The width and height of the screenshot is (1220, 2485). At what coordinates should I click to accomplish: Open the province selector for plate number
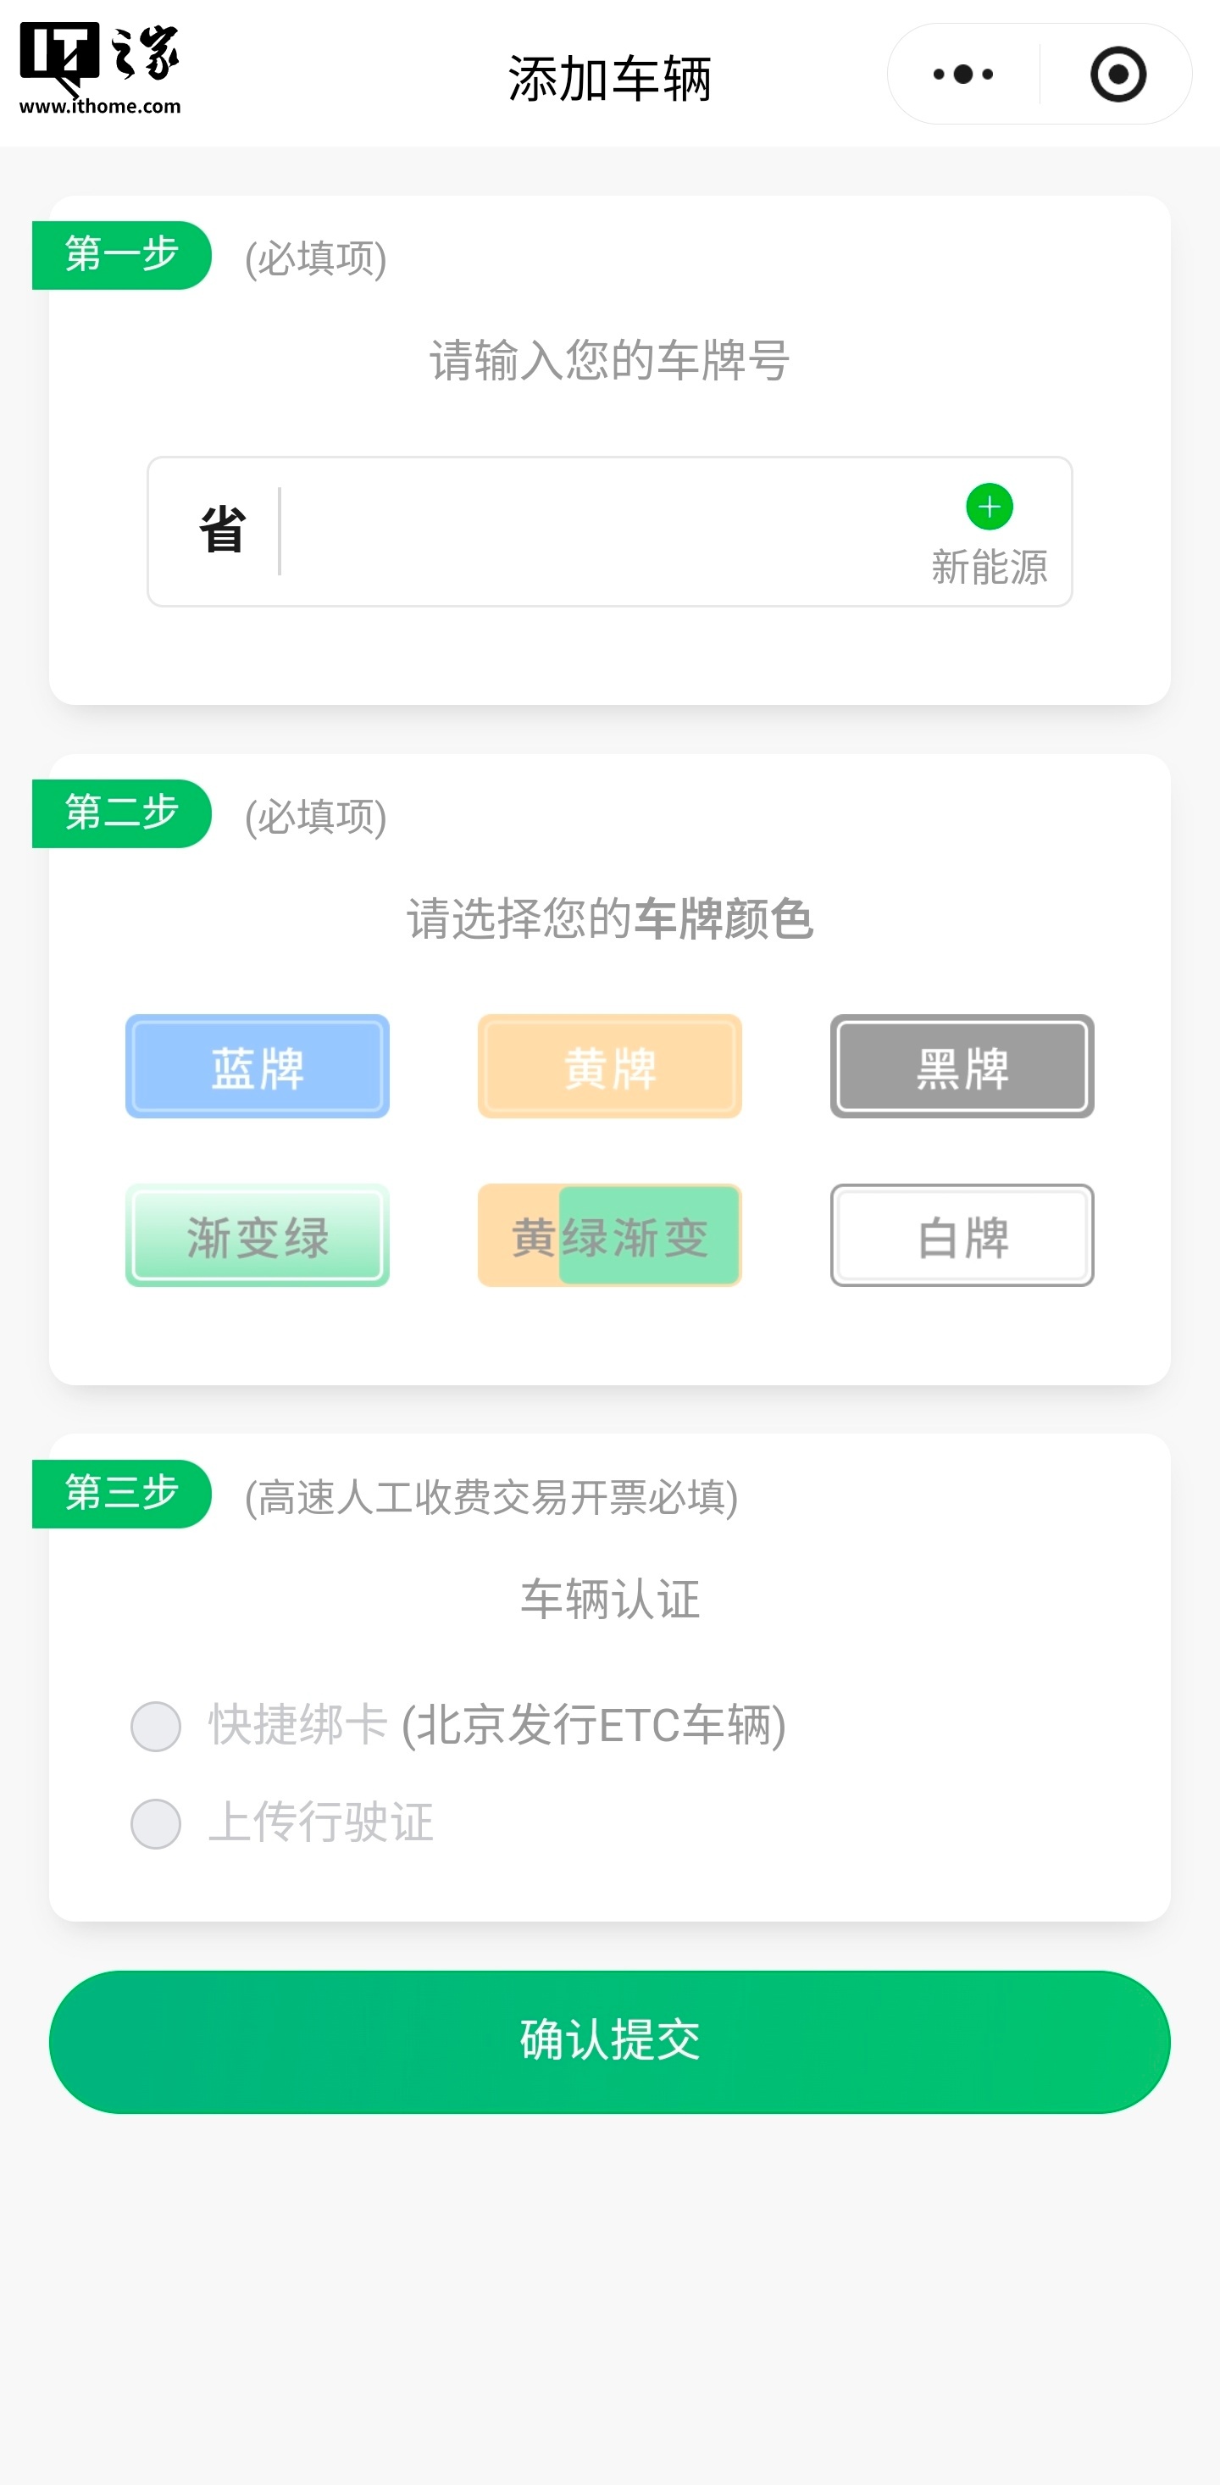point(222,530)
